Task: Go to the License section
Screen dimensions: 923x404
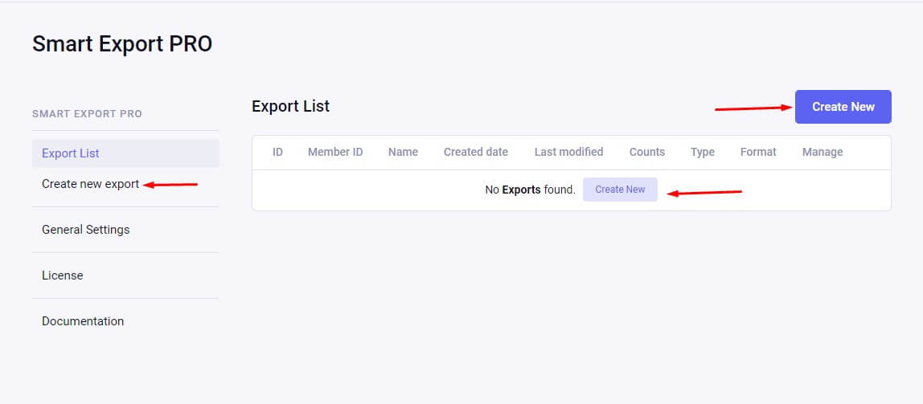Action: click(x=62, y=275)
